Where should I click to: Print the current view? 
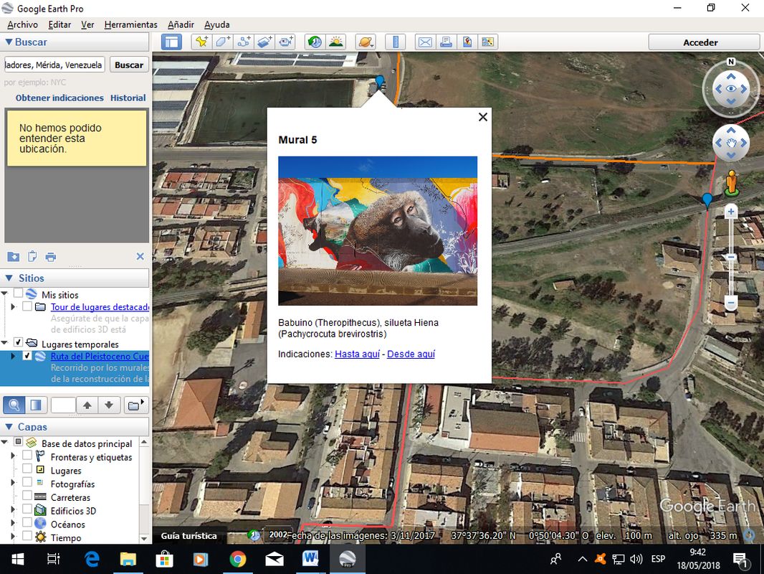tap(446, 42)
